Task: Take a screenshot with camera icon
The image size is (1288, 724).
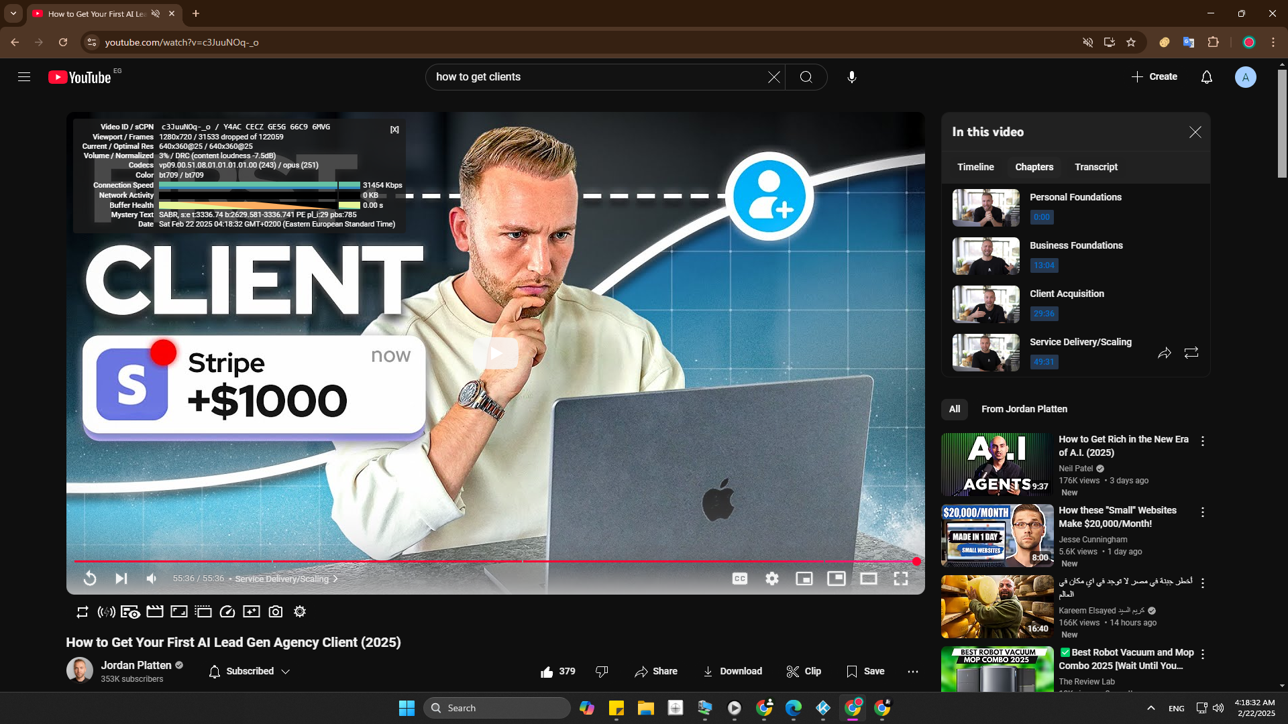Action: pyautogui.click(x=276, y=611)
